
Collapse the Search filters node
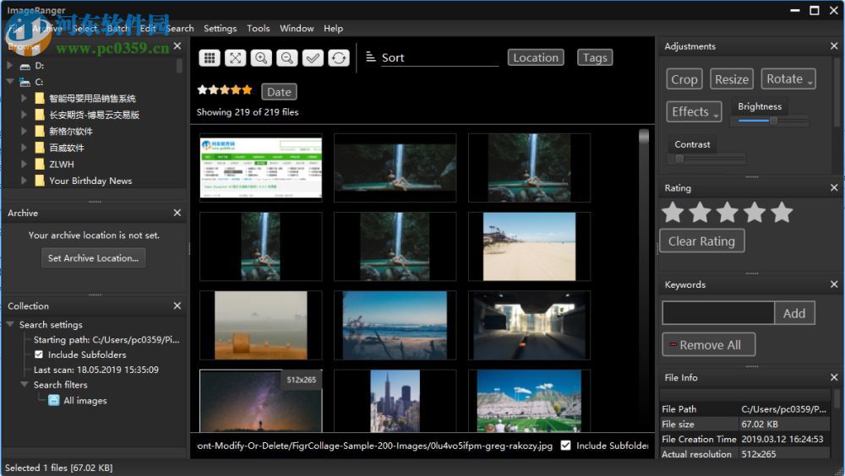click(25, 385)
